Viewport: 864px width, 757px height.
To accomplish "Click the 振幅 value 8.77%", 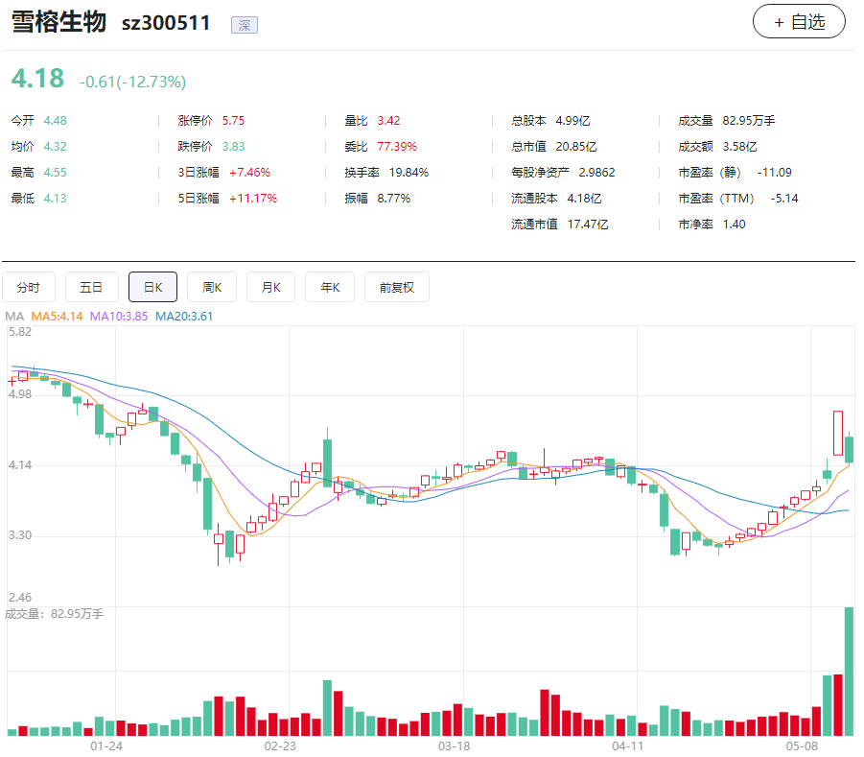I will click(394, 199).
